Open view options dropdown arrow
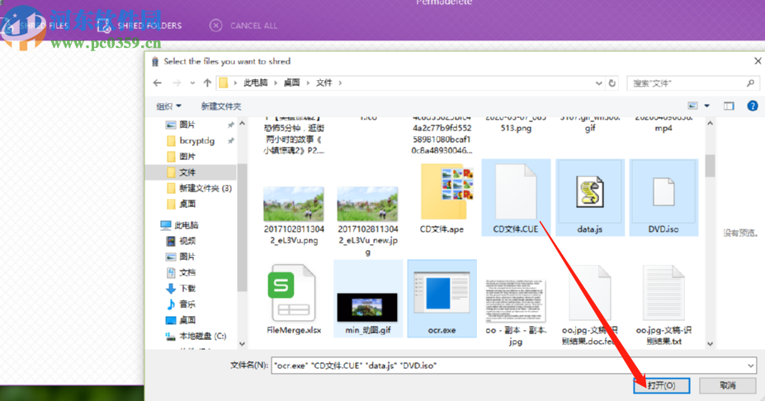The width and height of the screenshot is (765, 401). 706,106
